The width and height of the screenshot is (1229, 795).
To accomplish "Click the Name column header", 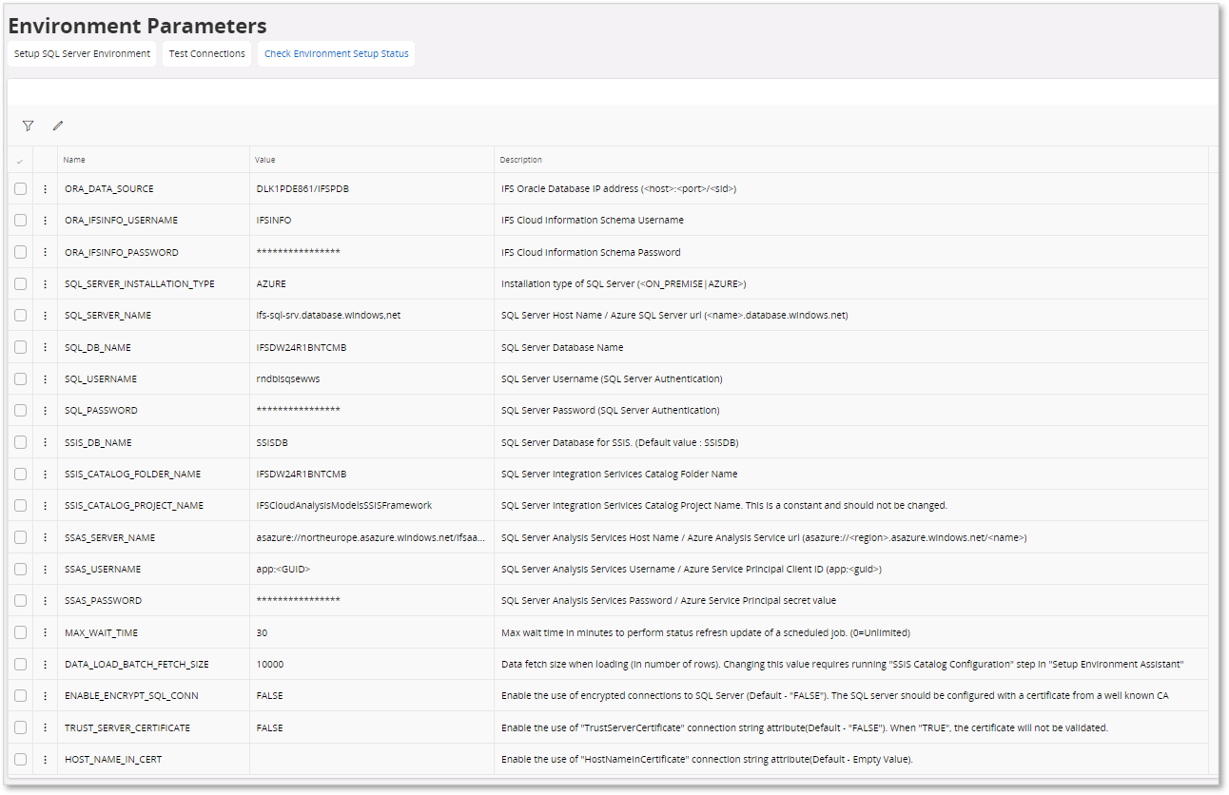I will [73, 160].
